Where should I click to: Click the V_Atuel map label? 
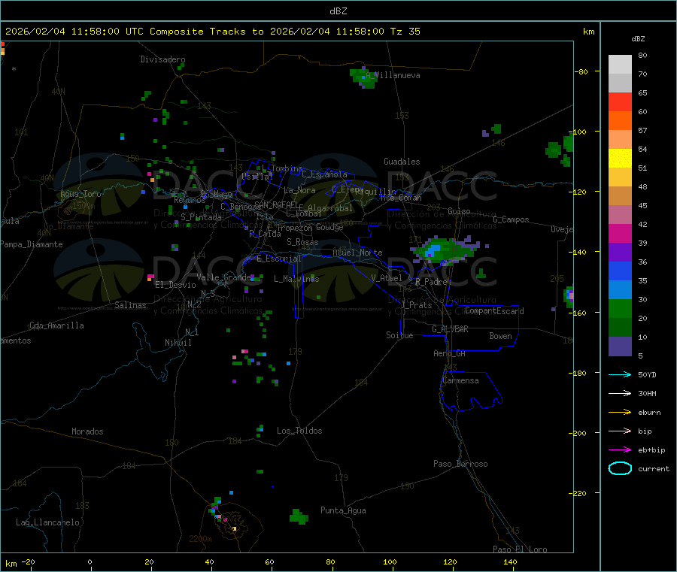tap(387, 278)
